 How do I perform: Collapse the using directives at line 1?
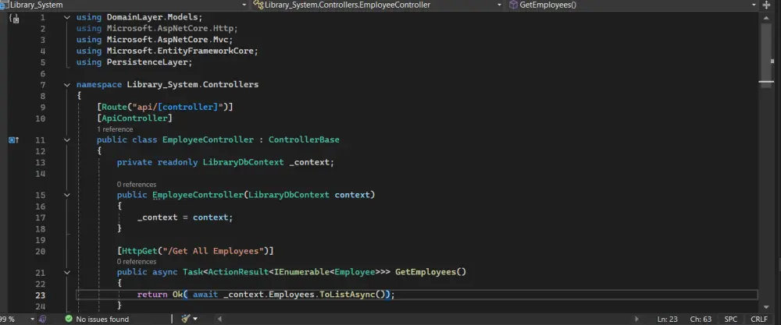click(66, 17)
